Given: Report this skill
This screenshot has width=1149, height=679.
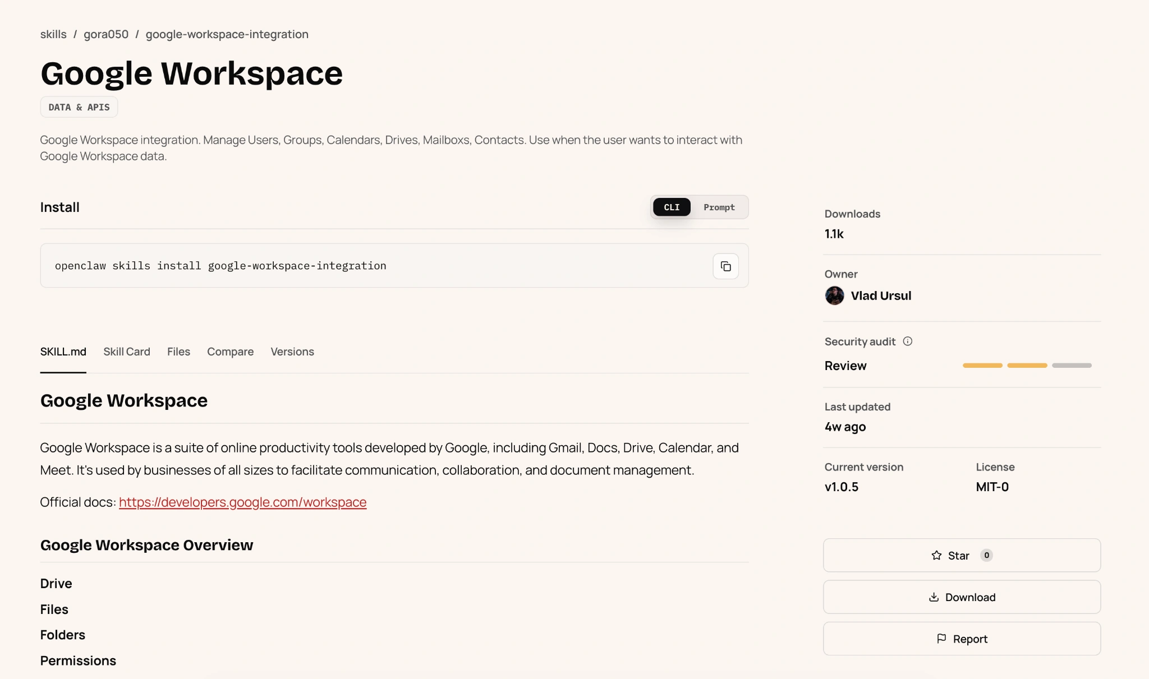Looking at the screenshot, I should [962, 639].
